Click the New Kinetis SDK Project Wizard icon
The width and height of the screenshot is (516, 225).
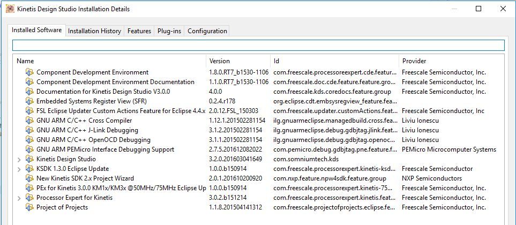click(x=29, y=178)
